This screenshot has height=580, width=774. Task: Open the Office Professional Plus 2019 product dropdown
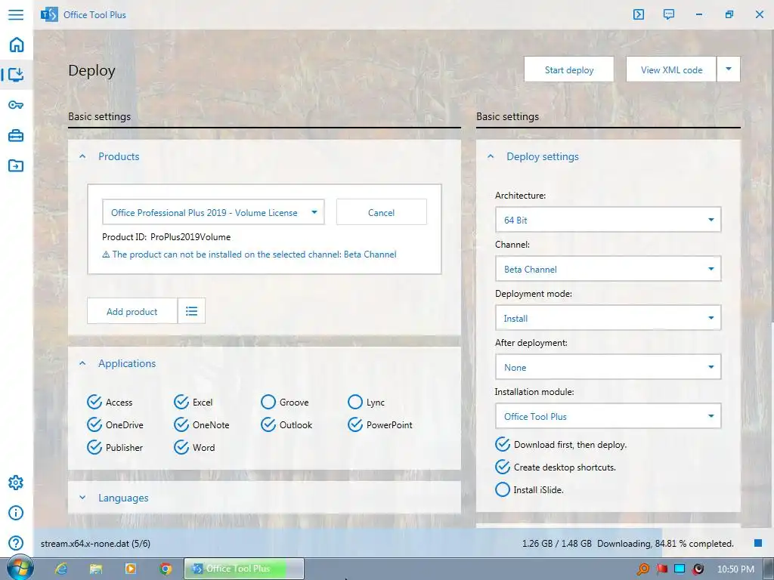[x=213, y=212]
